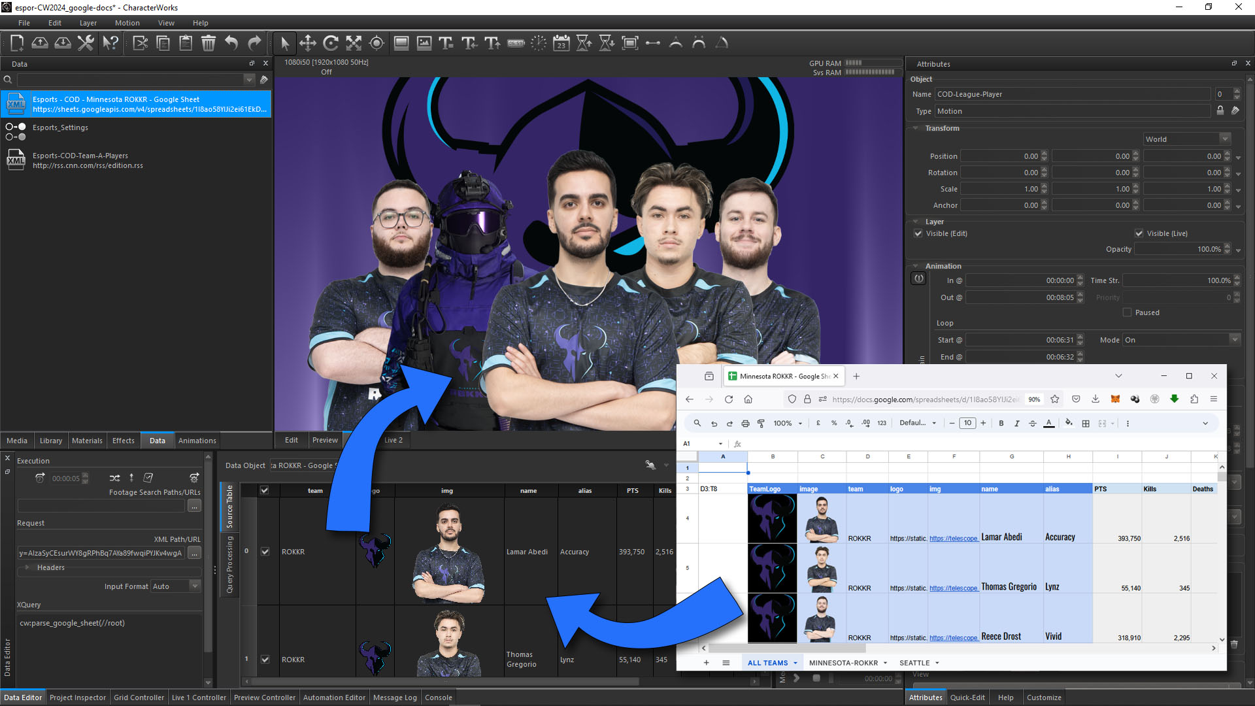The image size is (1255, 706).
Task: Click the Opacity value field
Action: coord(1180,249)
